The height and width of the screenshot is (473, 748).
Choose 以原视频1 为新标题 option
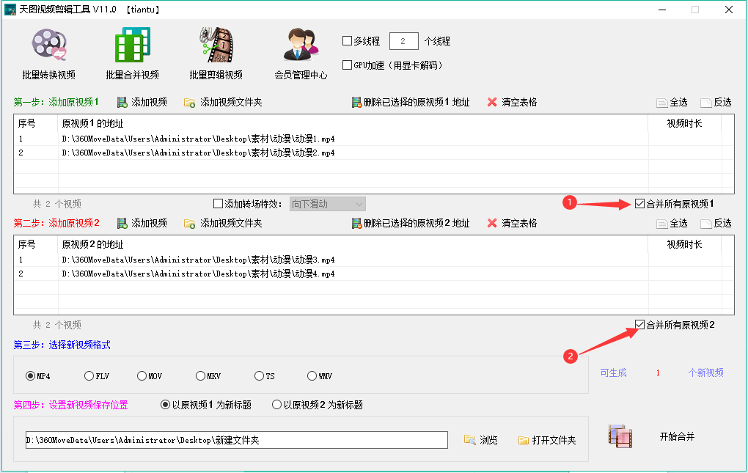coord(165,405)
